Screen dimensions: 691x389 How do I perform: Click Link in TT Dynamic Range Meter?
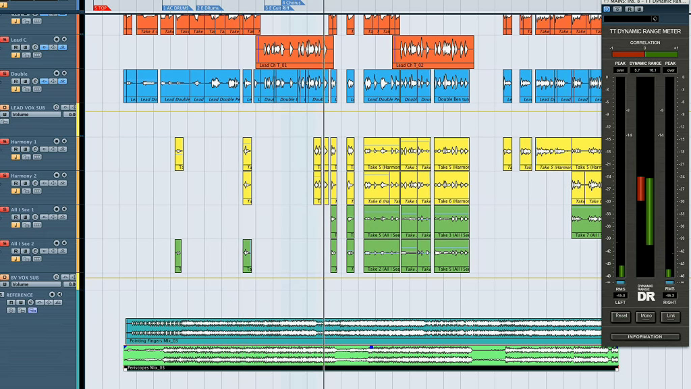pos(670,316)
